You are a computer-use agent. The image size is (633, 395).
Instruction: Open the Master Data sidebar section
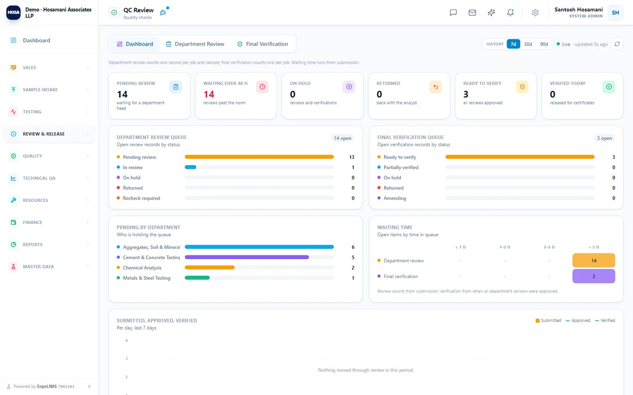[49, 266]
